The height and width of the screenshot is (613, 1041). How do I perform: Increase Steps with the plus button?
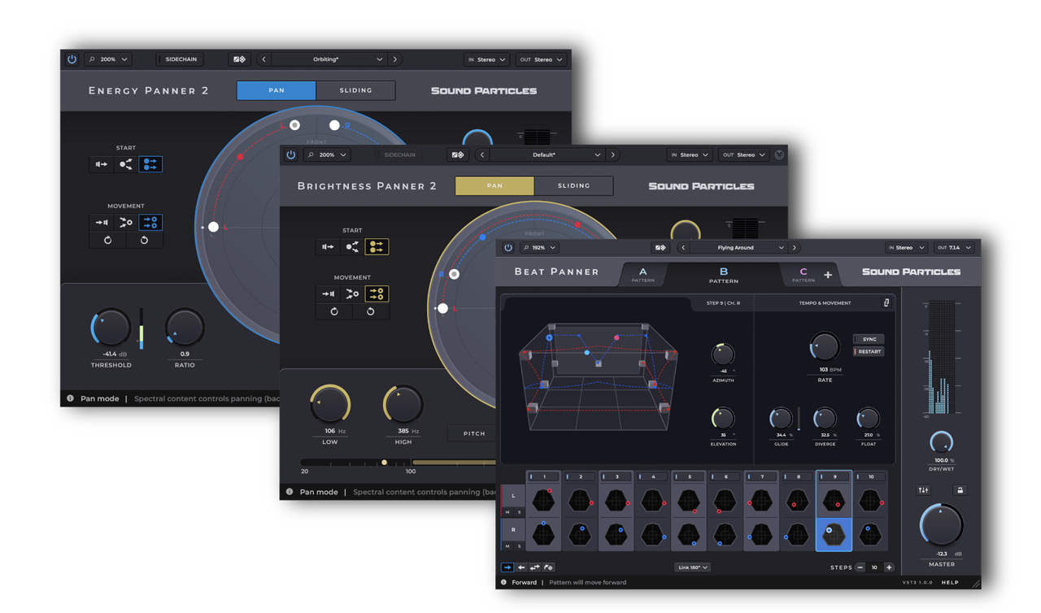coord(889,567)
